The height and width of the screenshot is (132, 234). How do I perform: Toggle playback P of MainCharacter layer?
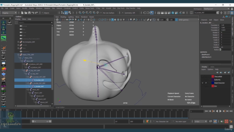pos(206,83)
